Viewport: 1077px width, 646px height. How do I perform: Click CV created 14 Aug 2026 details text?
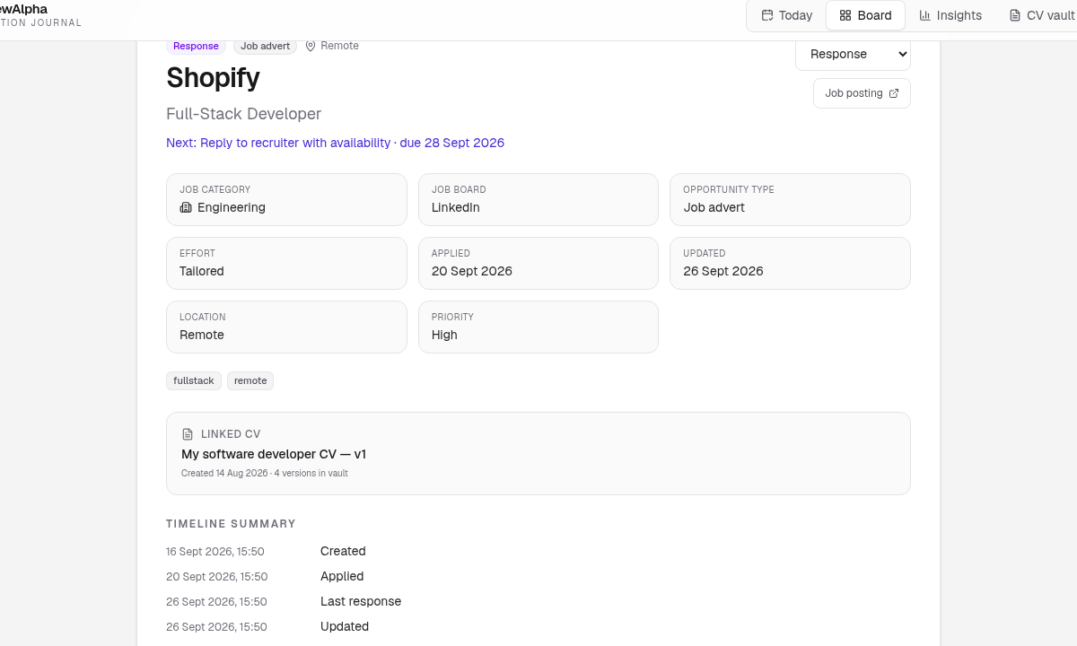coord(265,473)
